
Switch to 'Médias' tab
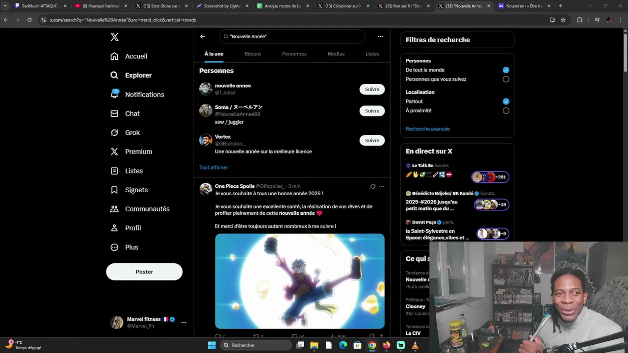(336, 54)
